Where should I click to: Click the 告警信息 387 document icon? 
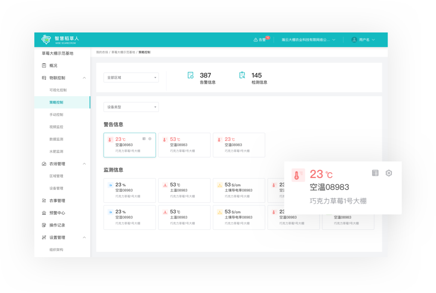coord(191,76)
